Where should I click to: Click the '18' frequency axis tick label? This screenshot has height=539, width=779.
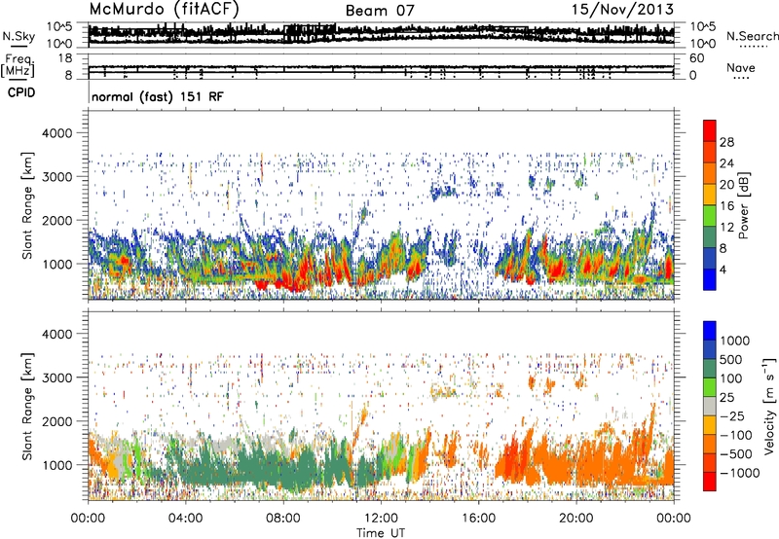coord(65,58)
